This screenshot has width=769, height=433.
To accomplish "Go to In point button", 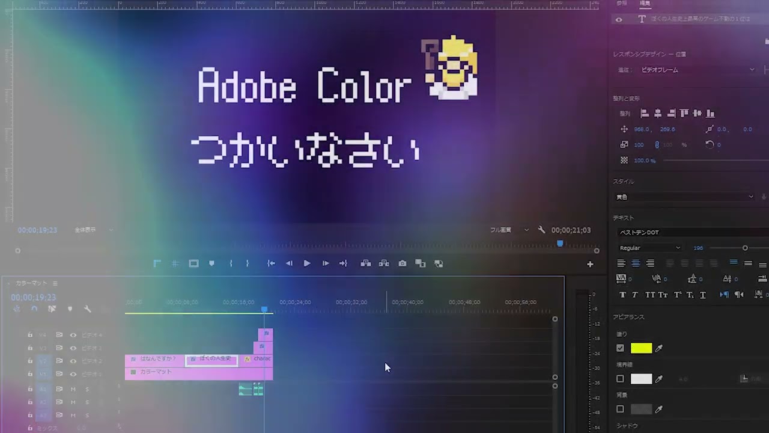I will (x=271, y=263).
